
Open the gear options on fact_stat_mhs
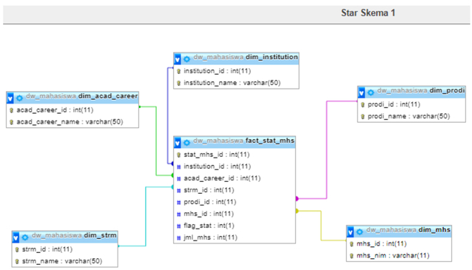[186, 143]
